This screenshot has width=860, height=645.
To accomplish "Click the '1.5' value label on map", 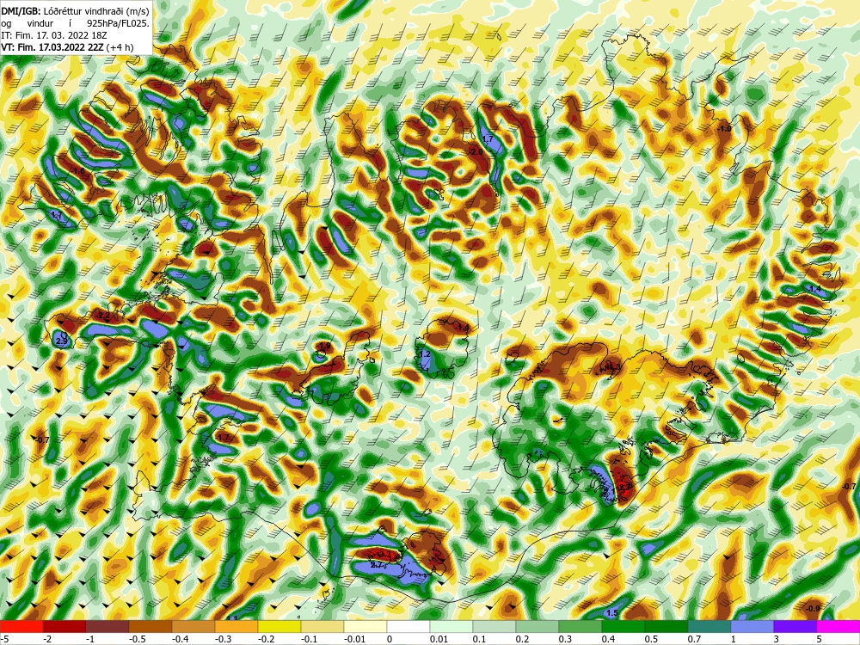I will [612, 612].
